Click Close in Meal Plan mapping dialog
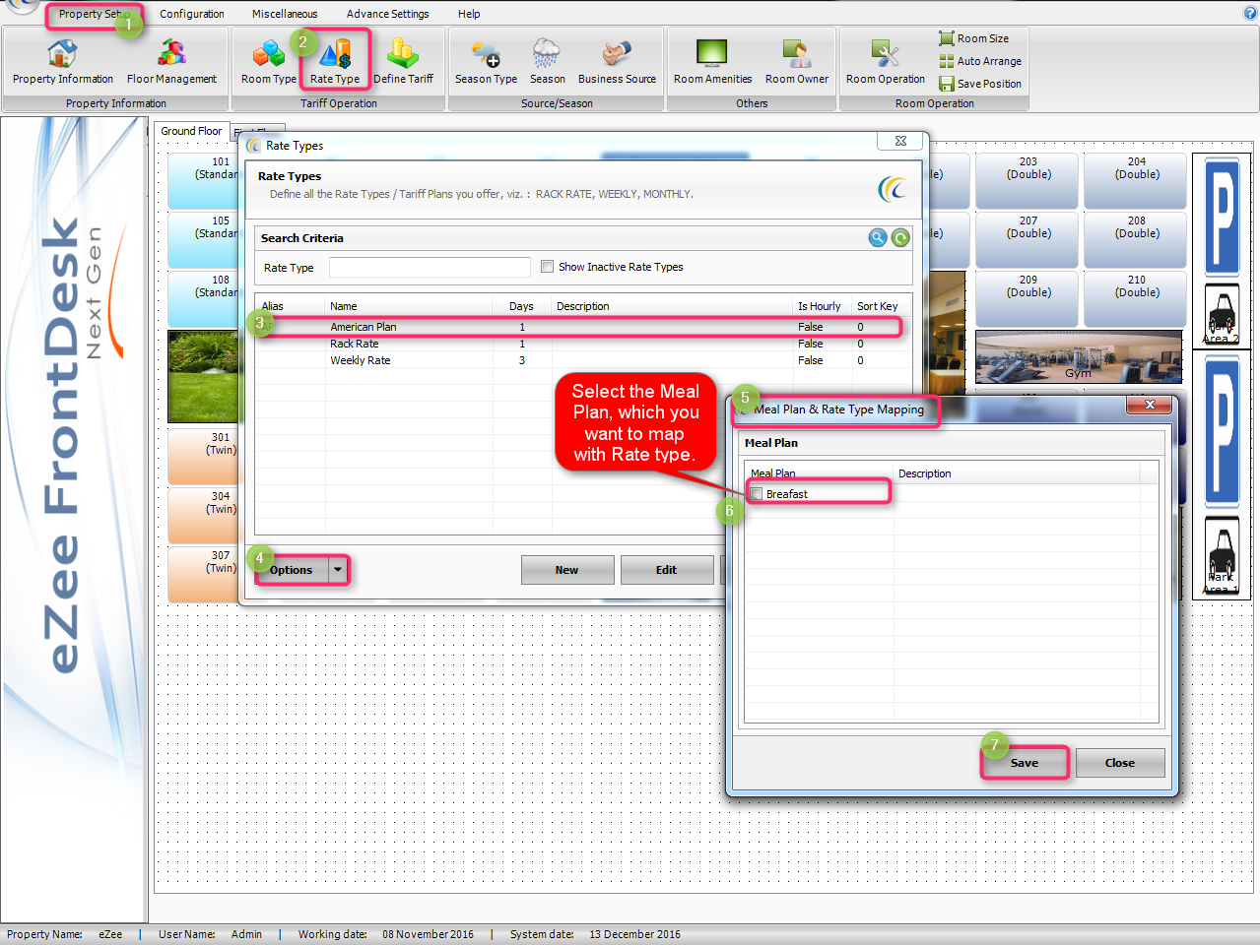Screen dimensions: 1260x945 pyautogui.click(x=1120, y=763)
